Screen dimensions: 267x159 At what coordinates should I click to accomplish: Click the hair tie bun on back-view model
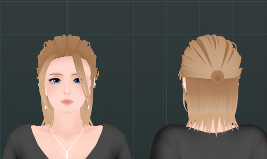tap(217, 77)
